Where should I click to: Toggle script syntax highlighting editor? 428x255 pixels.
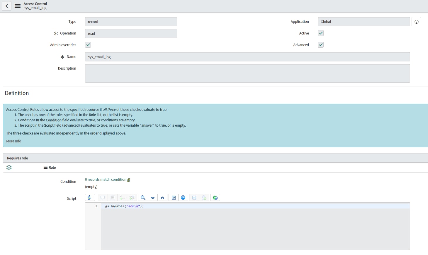click(90, 198)
